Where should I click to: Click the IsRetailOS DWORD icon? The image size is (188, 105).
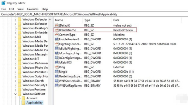57,62
